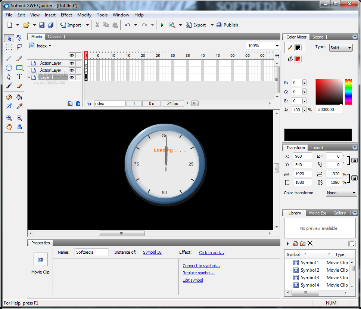This screenshot has width=361, height=309.
Task: Select the Hand pan tool
Action: point(9,127)
